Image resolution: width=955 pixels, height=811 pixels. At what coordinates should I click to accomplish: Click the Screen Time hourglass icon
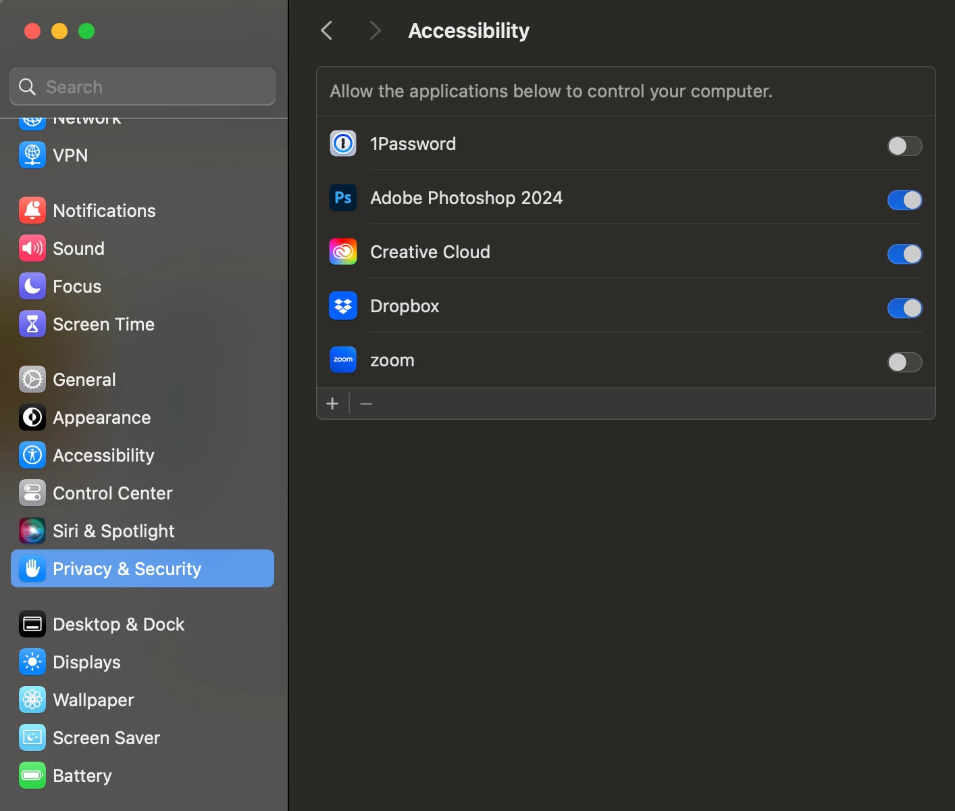(32, 324)
